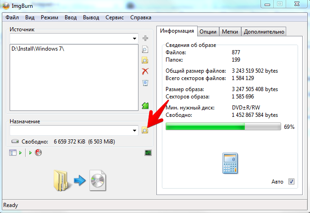310x213 pixels.
Task: Click the second green play arrow
Action: pos(30,153)
